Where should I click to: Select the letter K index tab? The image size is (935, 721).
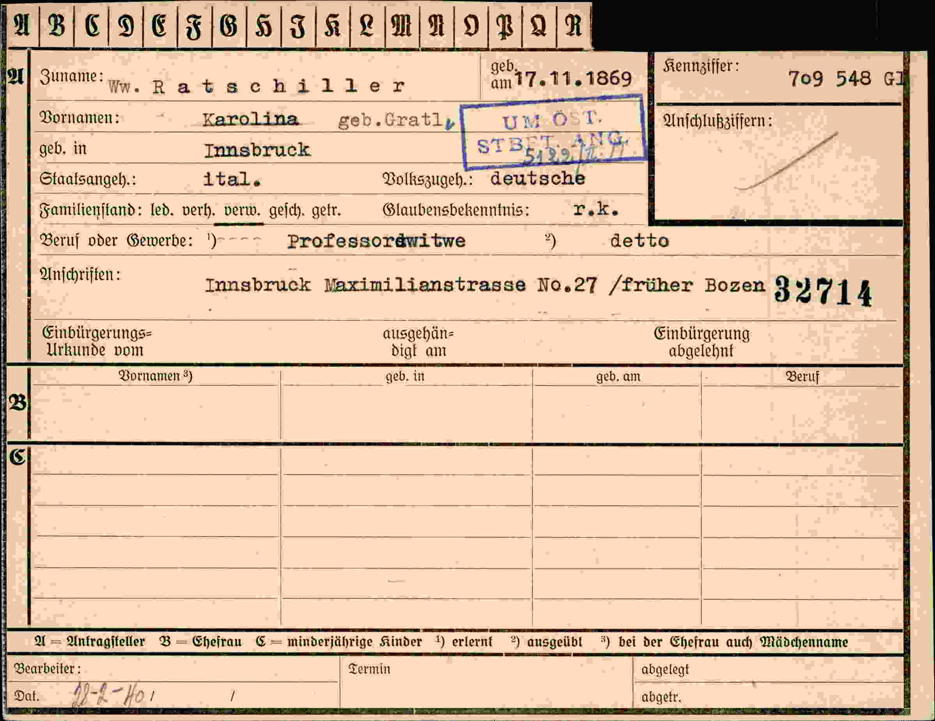click(333, 26)
